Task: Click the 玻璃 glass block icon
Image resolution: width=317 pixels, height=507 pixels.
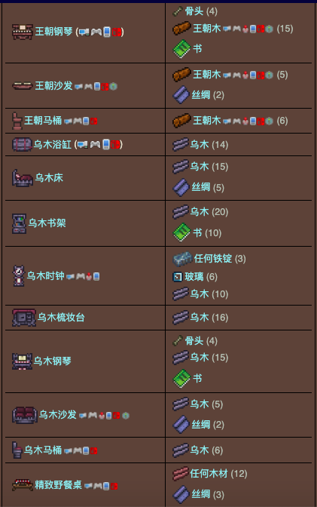Action: tap(178, 277)
